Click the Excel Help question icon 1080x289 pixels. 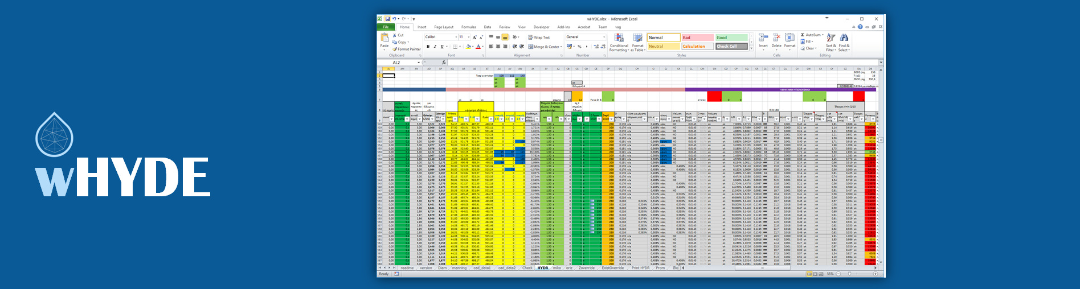(x=860, y=27)
